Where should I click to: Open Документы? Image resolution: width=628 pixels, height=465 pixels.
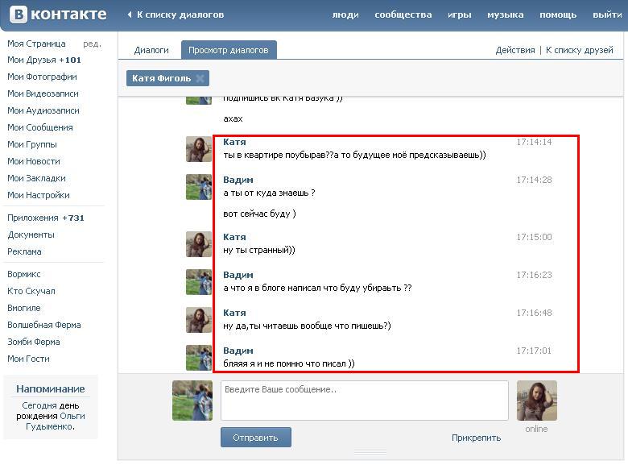point(31,235)
